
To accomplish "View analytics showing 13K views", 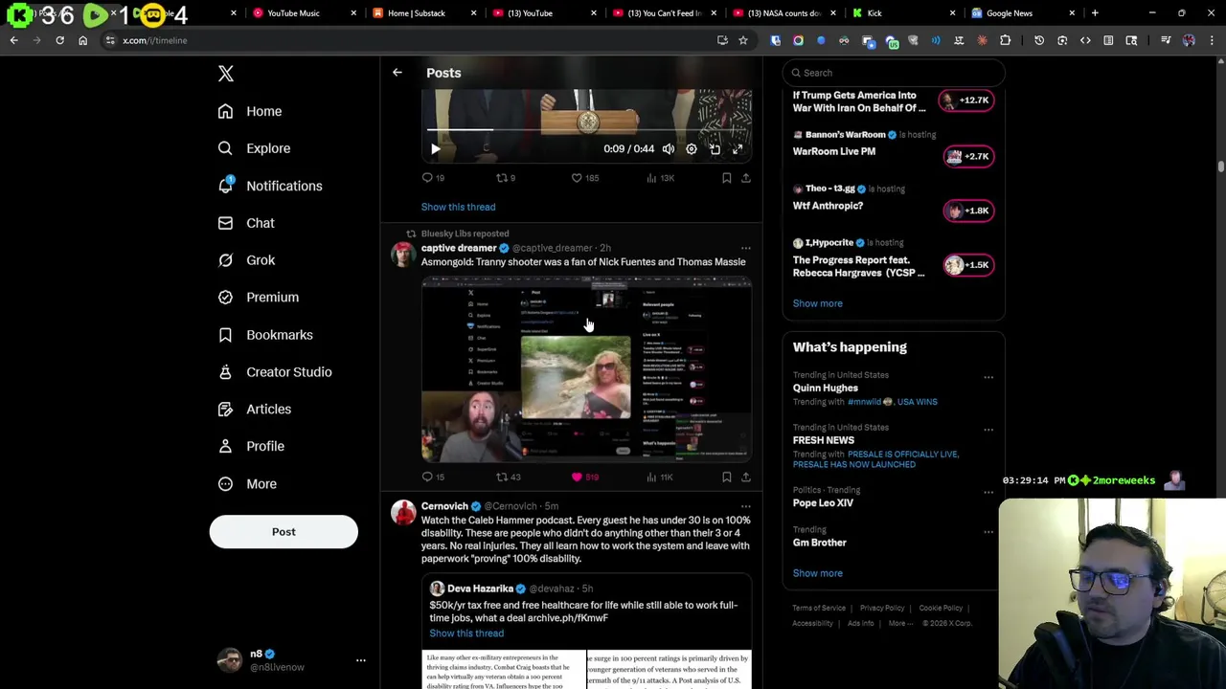I will pyautogui.click(x=661, y=178).
